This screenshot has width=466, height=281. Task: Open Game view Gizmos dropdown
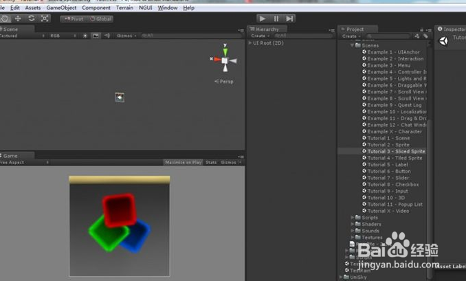click(231, 162)
